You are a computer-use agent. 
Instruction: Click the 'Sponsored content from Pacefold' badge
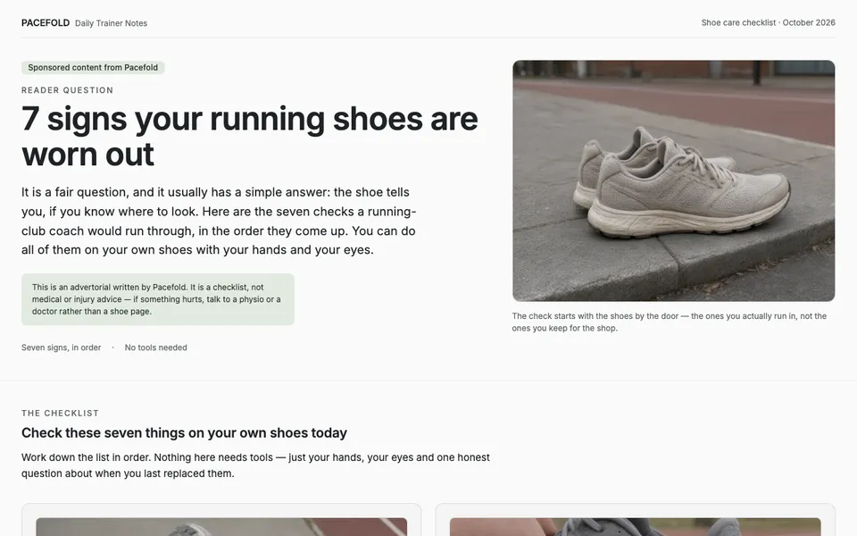93,67
